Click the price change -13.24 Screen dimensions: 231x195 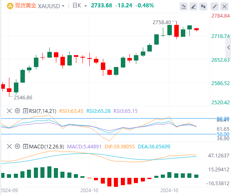124,6
